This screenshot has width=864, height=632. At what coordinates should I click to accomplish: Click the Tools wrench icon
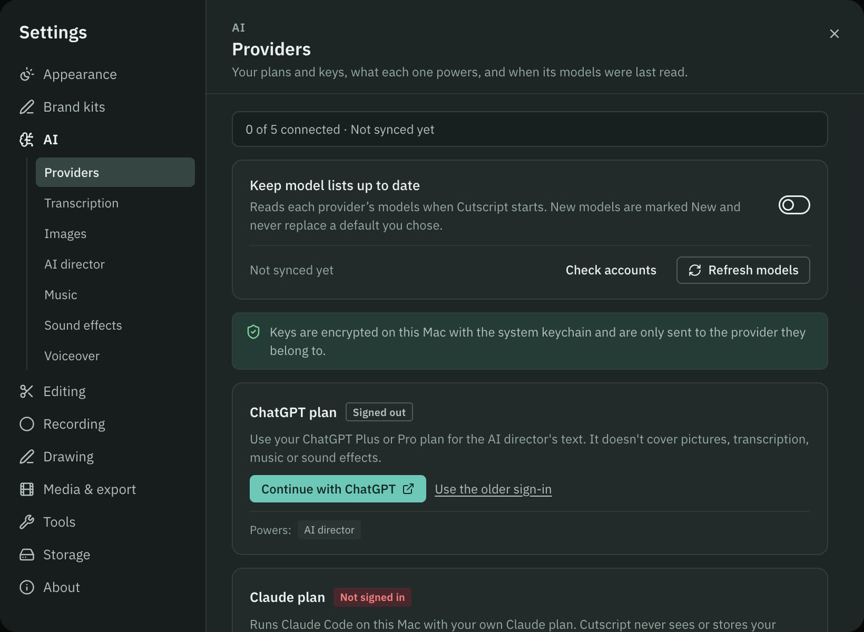pyautogui.click(x=26, y=522)
